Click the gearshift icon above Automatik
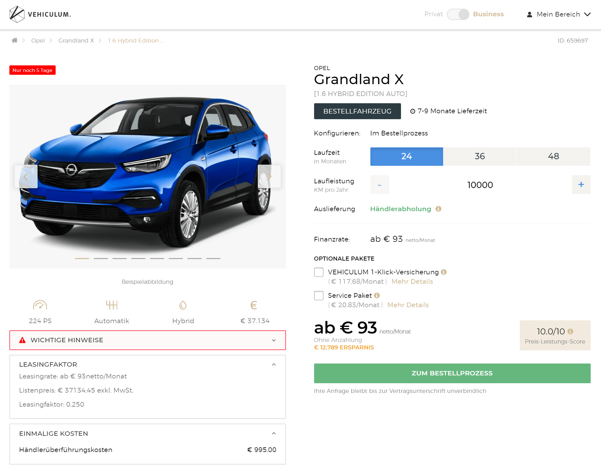 [112, 305]
